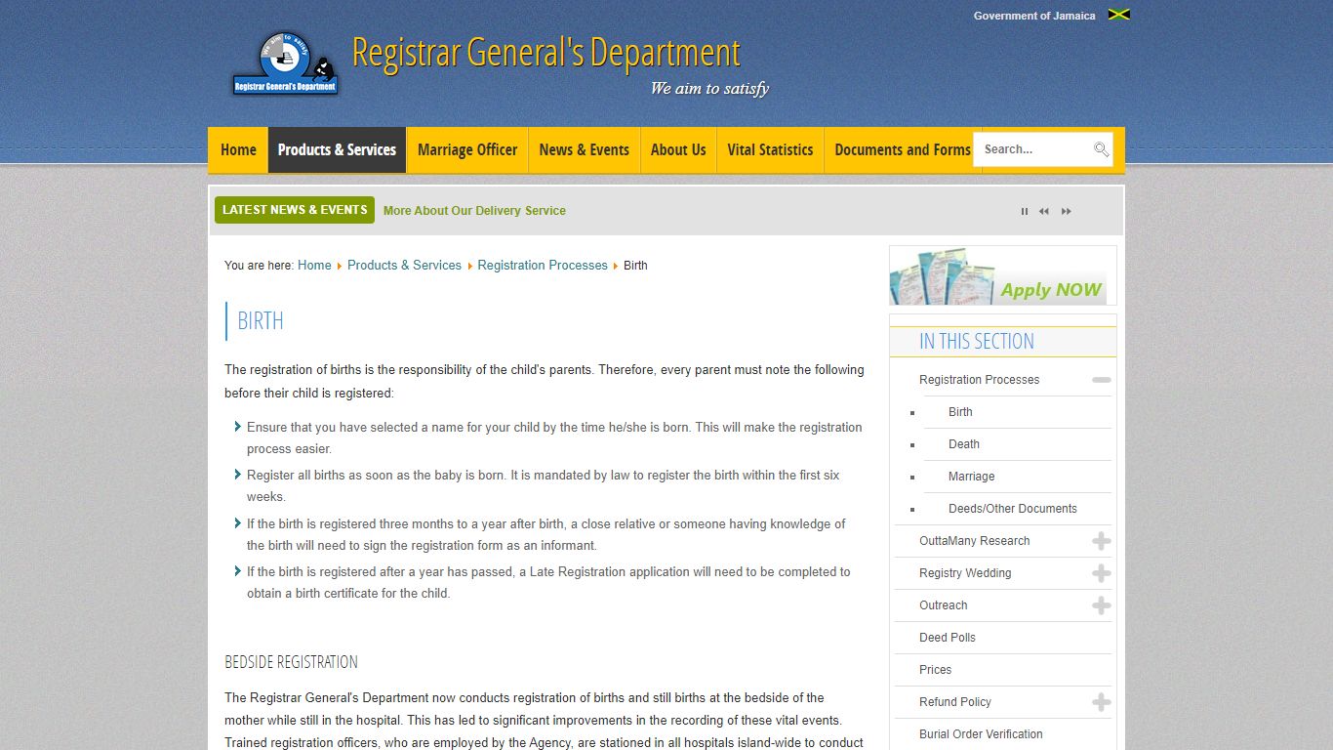This screenshot has width=1333, height=750.
Task: Select Death in the sidebar
Action: pos(963,444)
